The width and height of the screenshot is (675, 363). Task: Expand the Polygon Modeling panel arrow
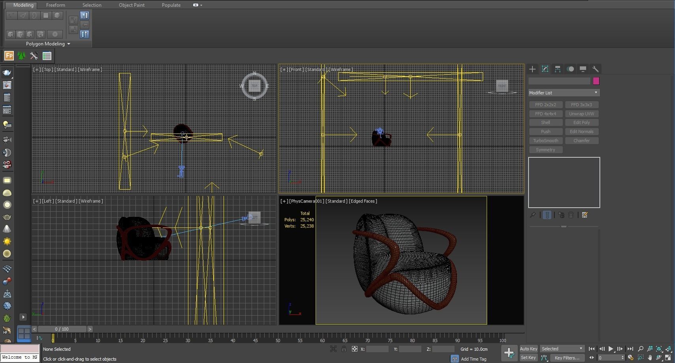pos(69,44)
